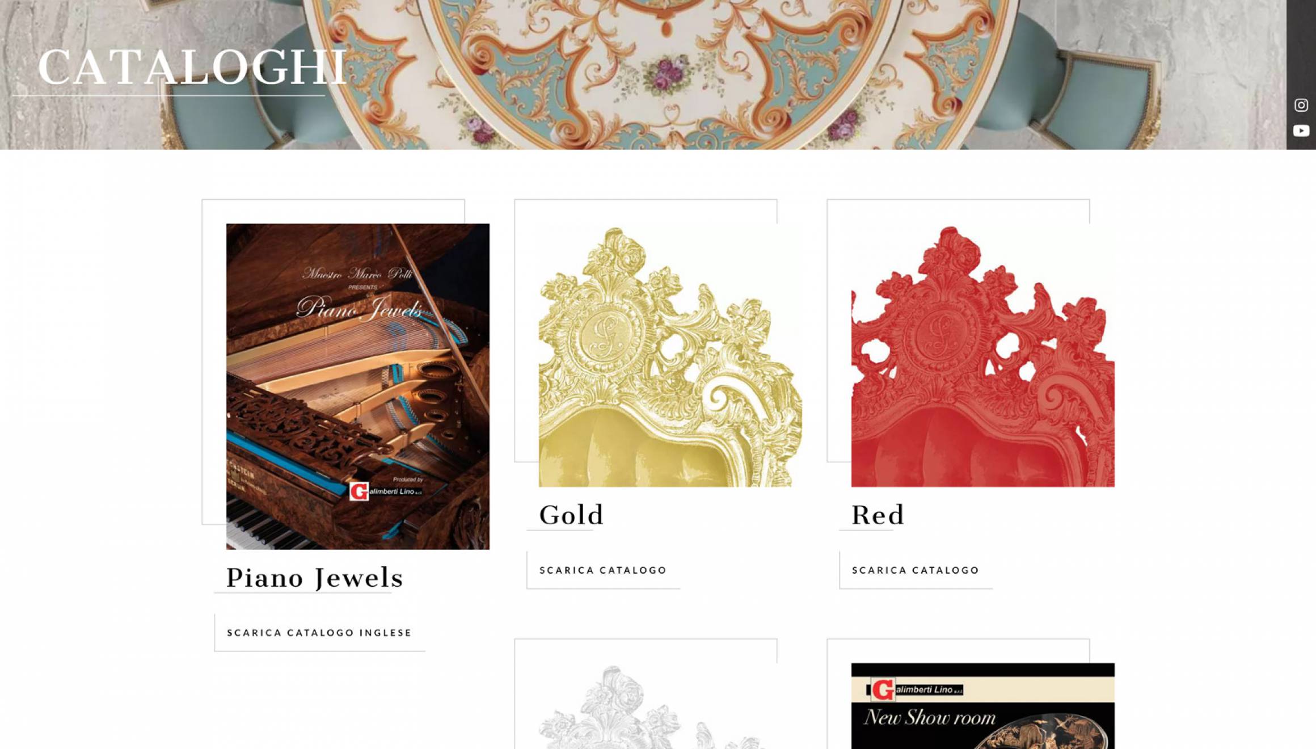The image size is (1316, 749).
Task: Click the CATALOGHI page heading
Action: click(x=192, y=67)
